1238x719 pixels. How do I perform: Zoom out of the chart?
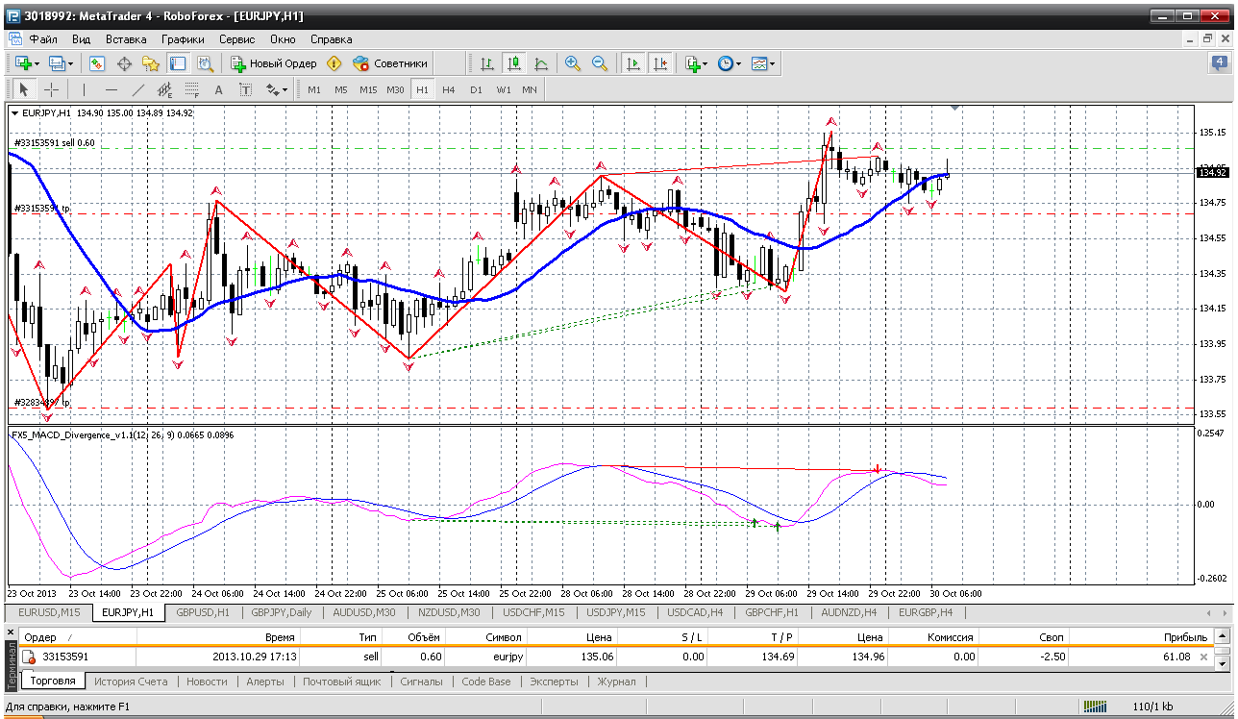point(600,63)
